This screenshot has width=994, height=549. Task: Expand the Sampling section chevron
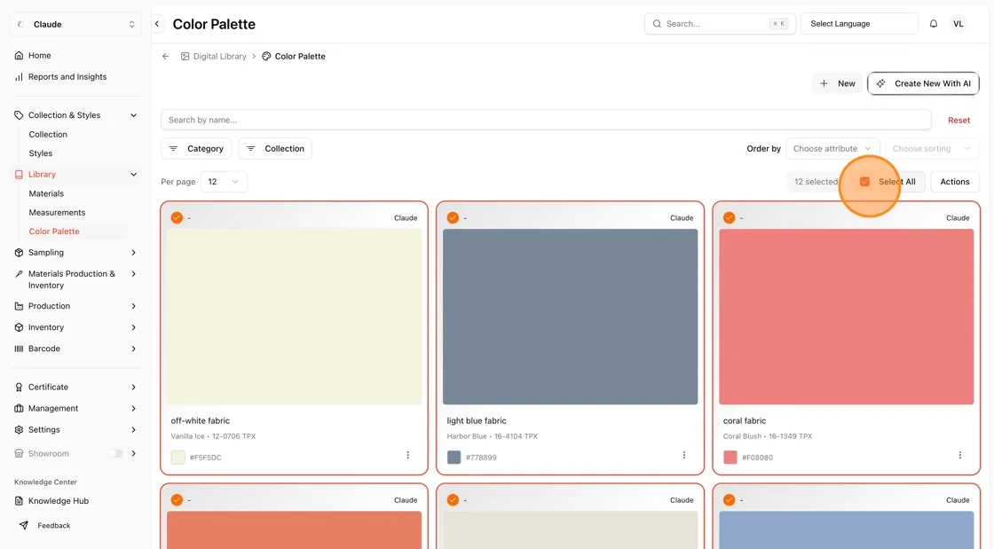tap(134, 253)
